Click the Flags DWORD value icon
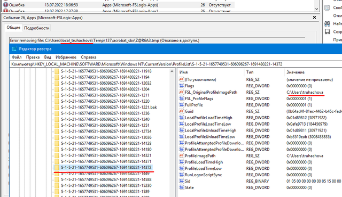 coord(182,86)
